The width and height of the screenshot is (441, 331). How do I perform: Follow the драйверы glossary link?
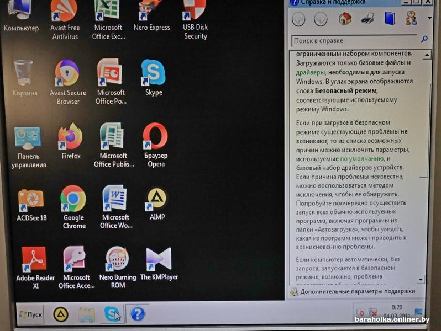(310, 72)
